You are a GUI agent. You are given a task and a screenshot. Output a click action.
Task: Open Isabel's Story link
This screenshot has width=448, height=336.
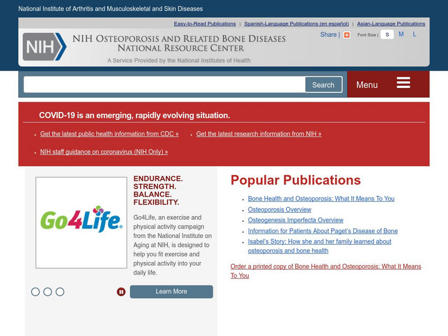coord(319,246)
